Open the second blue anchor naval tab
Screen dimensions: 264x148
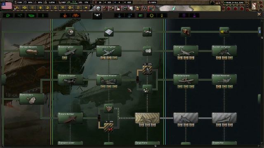click(x=130, y=16)
